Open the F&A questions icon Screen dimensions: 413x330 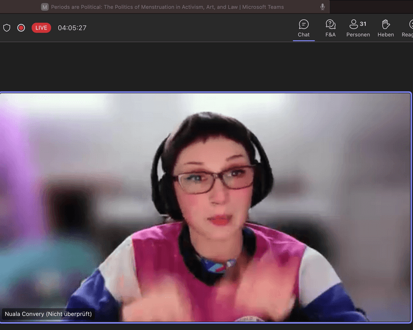coord(330,24)
